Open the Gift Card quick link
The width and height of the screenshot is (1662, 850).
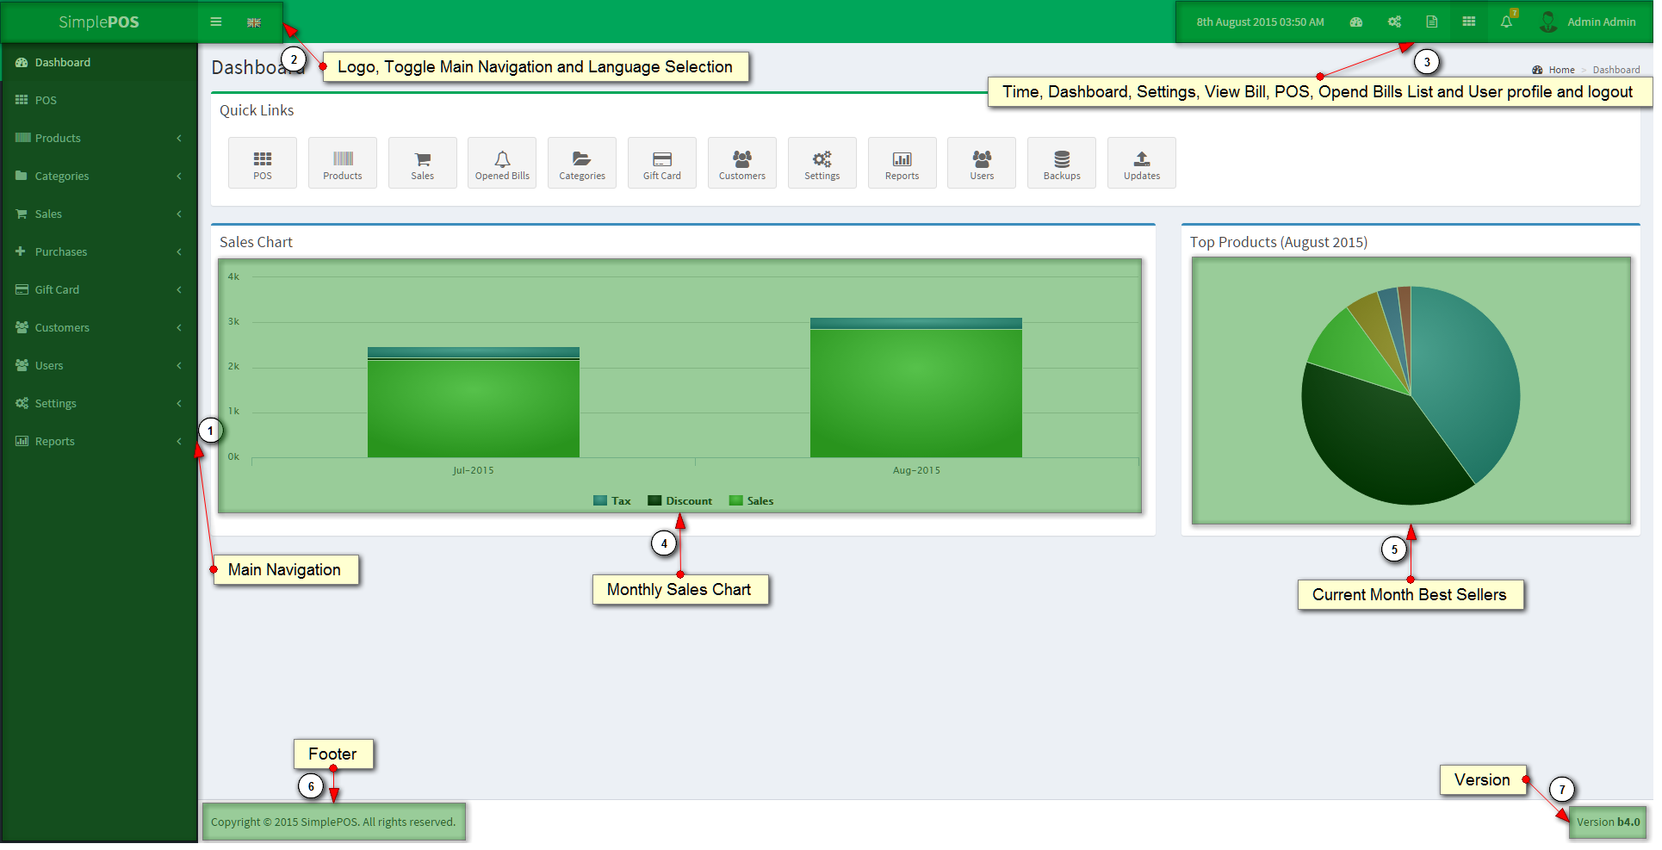coord(661,164)
